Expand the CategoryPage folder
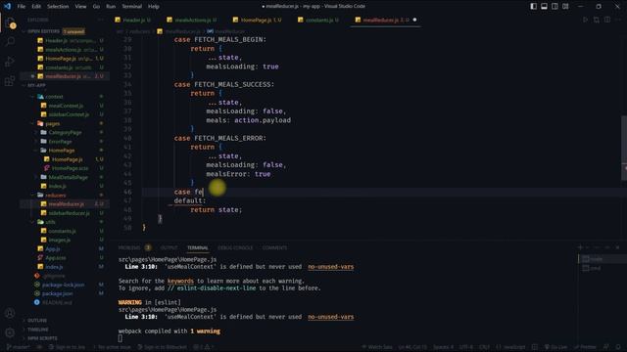 click(65, 133)
